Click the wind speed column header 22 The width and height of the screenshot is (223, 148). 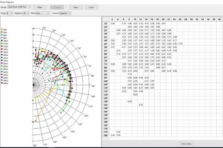[x=169, y=19]
